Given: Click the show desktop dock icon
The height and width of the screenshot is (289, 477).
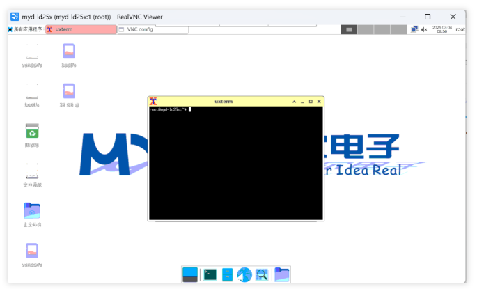Looking at the screenshot, I should 190,275.
